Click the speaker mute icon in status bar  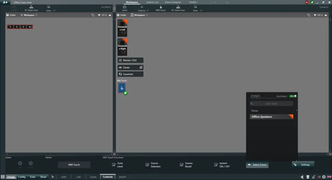[x=302, y=177]
